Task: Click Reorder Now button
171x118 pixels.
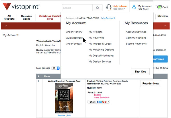Action: coord(151,83)
